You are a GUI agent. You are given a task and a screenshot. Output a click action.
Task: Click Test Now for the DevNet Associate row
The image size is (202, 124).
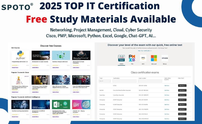pyautogui.click(x=182, y=90)
